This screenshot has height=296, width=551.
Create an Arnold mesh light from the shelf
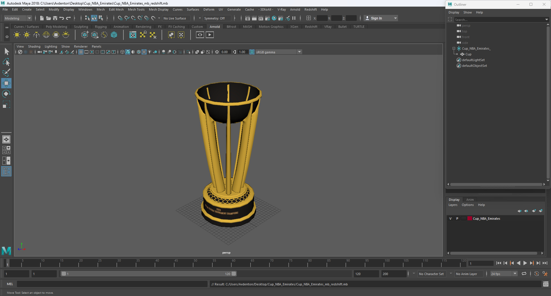click(x=27, y=35)
